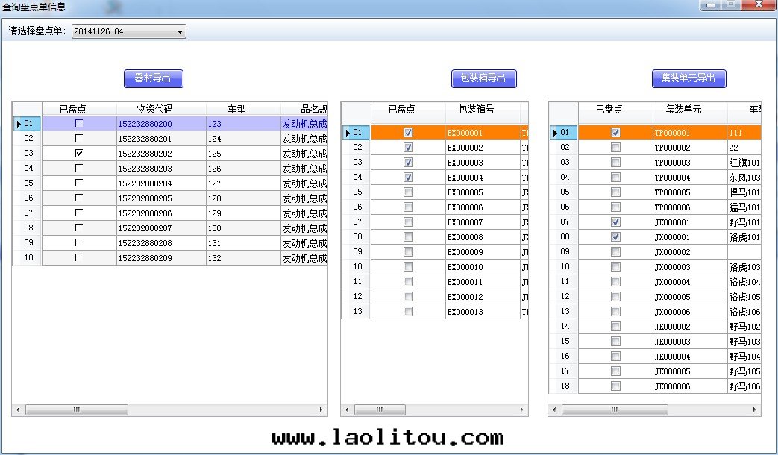Click left arrow of package table scrollbar
This screenshot has height=455, width=778.
(347, 409)
